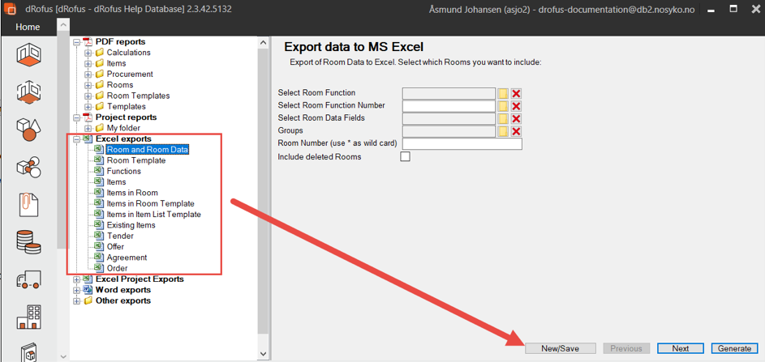Click Excel icon beside Room Template
This screenshot has height=362, width=765.
99,160
